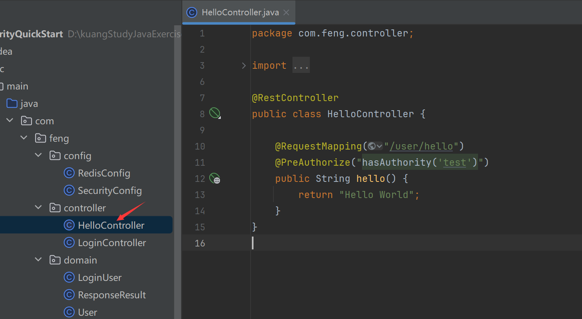The height and width of the screenshot is (319, 582).
Task: Click the class icon on HelloController.java tab
Action: [x=192, y=12]
